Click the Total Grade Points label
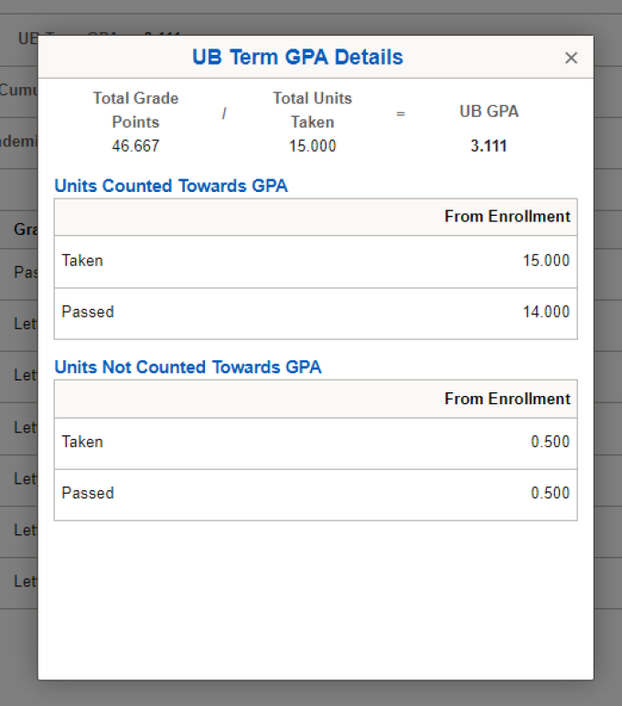This screenshot has width=622, height=706. pos(135,110)
